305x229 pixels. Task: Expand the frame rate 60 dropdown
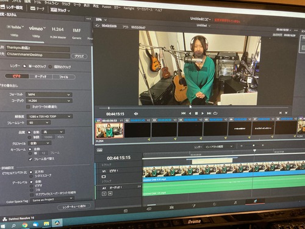(x=39, y=123)
